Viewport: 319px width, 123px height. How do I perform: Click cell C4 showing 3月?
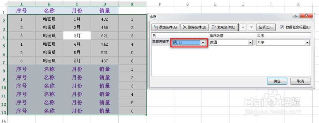[x=77, y=36]
